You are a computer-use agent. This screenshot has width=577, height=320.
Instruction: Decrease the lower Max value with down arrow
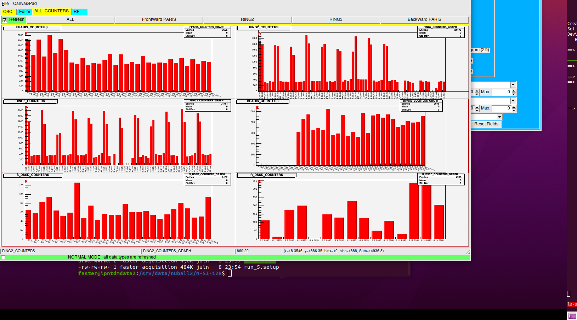click(514, 110)
